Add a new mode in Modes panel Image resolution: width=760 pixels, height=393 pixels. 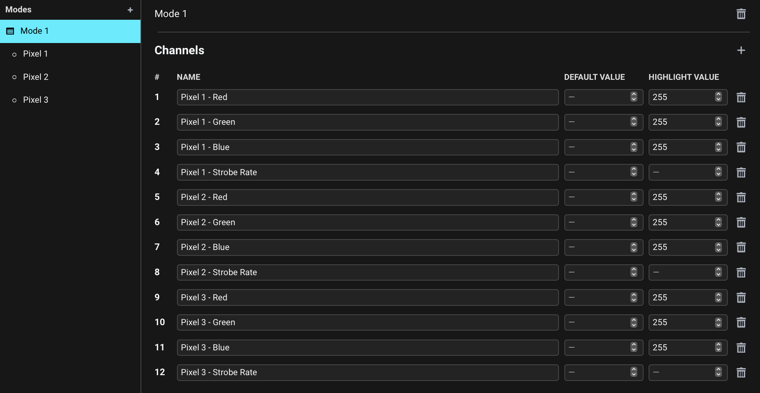130,10
